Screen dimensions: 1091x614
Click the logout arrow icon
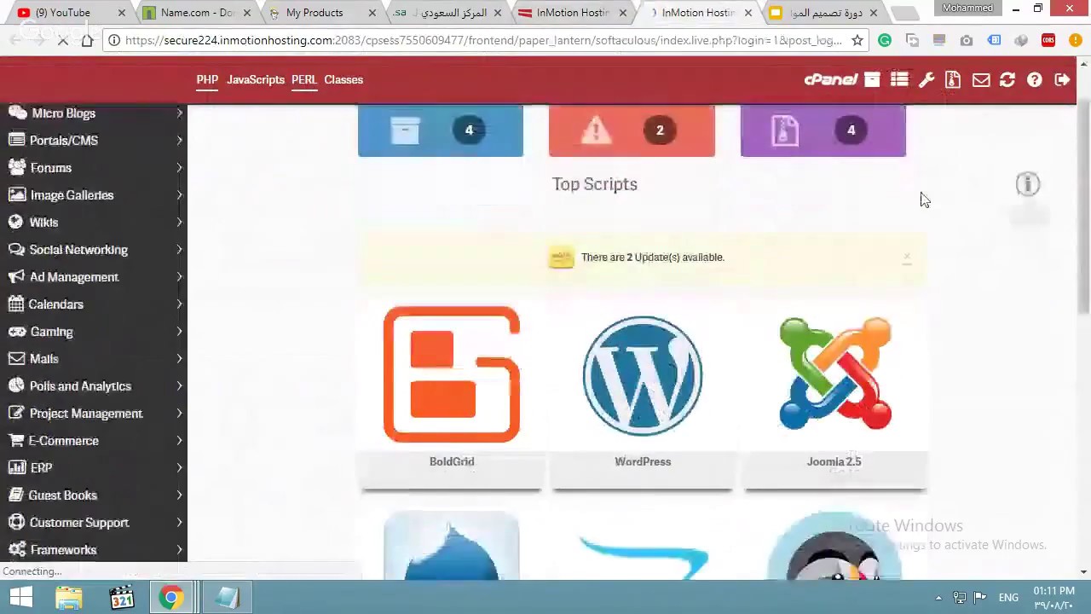[x=1062, y=79]
